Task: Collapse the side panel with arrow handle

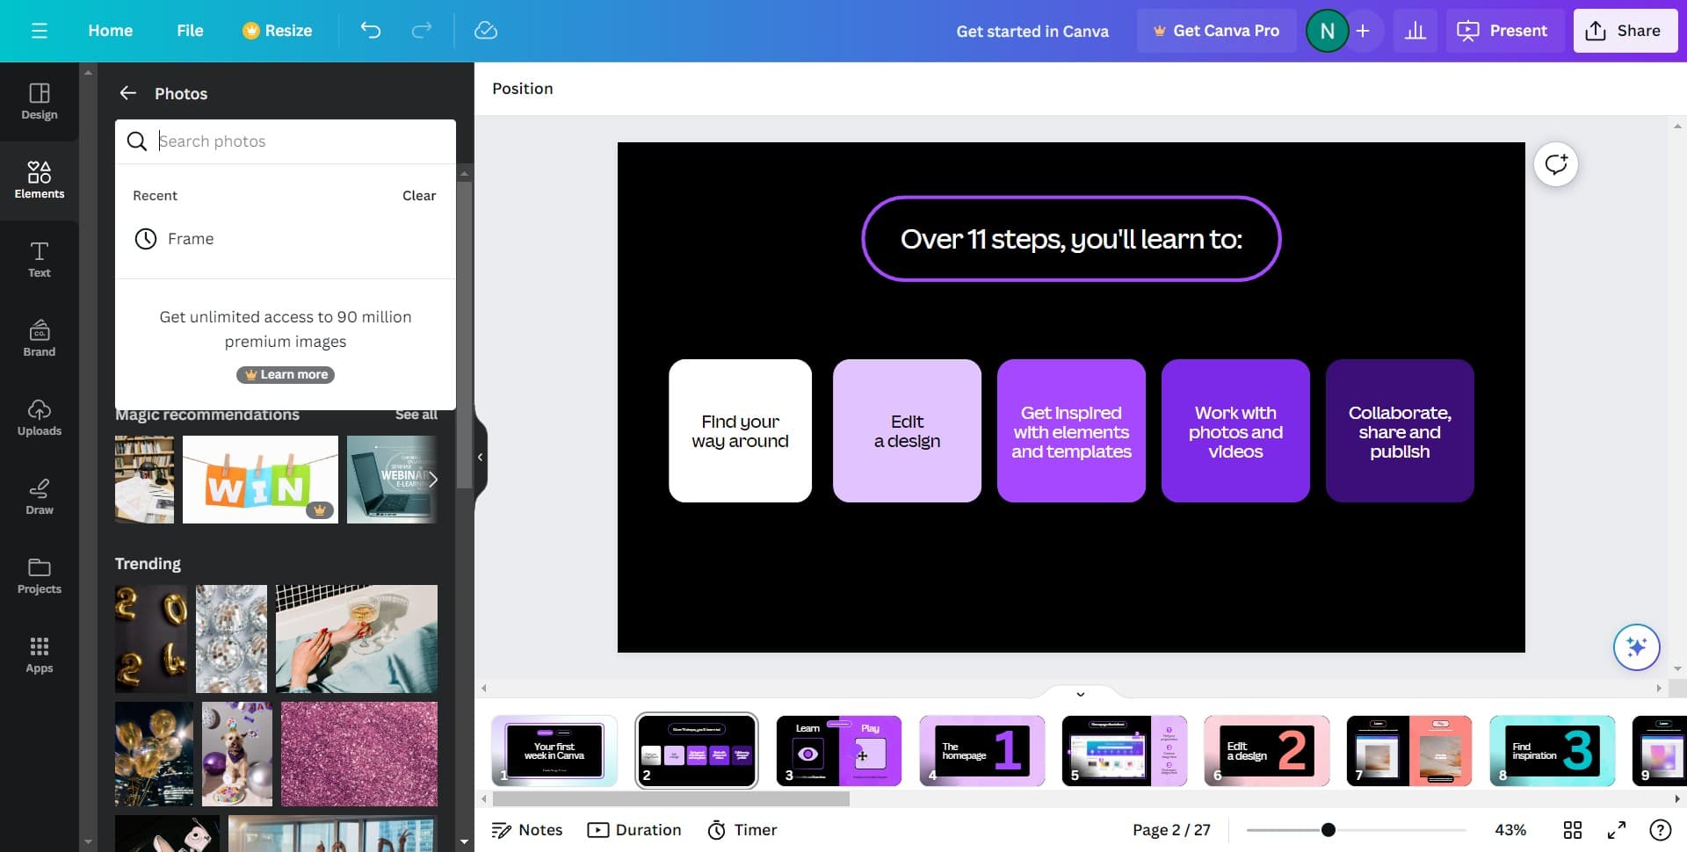Action: click(480, 457)
